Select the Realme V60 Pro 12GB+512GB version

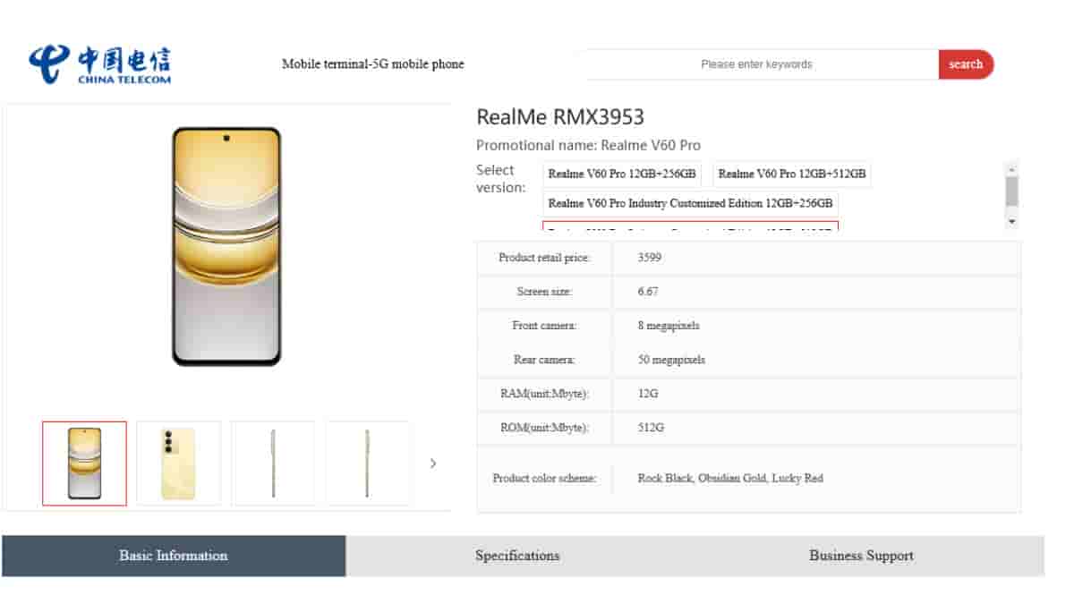pos(791,174)
